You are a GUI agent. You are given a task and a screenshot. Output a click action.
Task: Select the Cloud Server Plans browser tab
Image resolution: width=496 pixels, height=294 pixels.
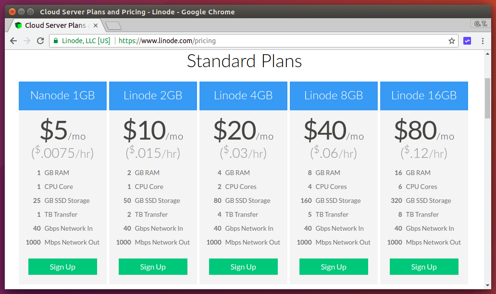53,25
